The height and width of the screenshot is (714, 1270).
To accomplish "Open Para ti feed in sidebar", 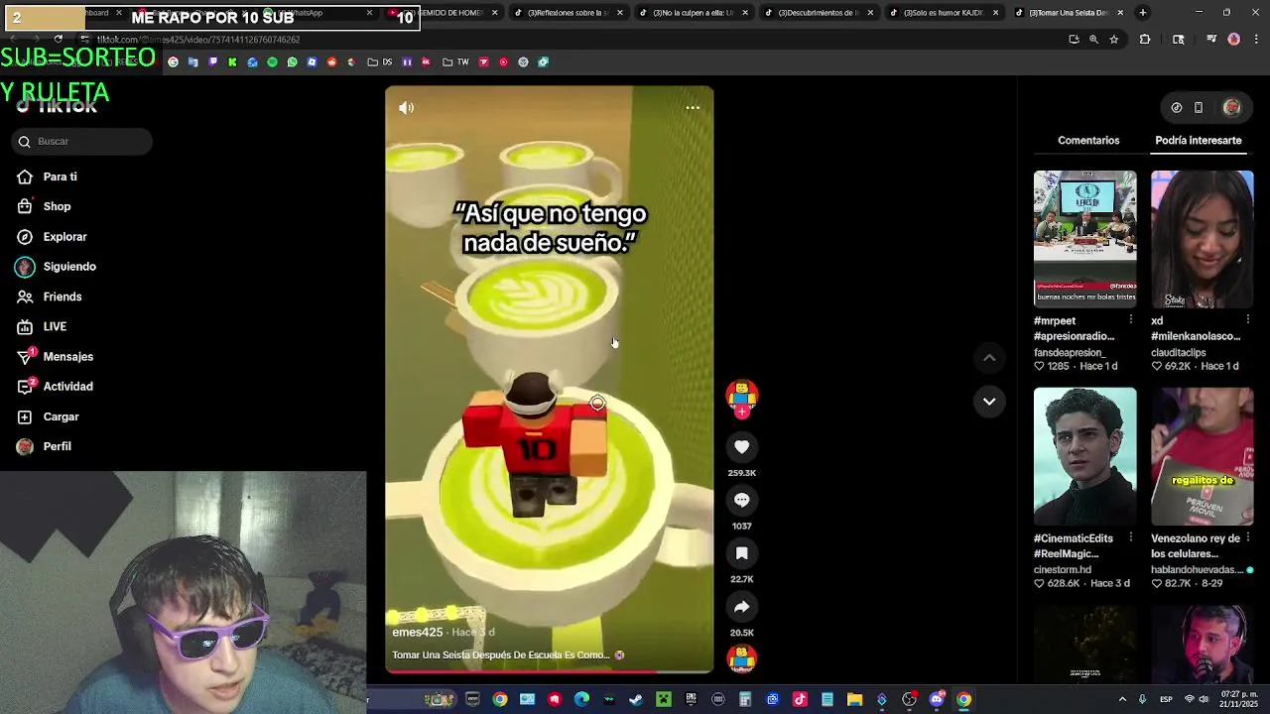I will 60,177.
